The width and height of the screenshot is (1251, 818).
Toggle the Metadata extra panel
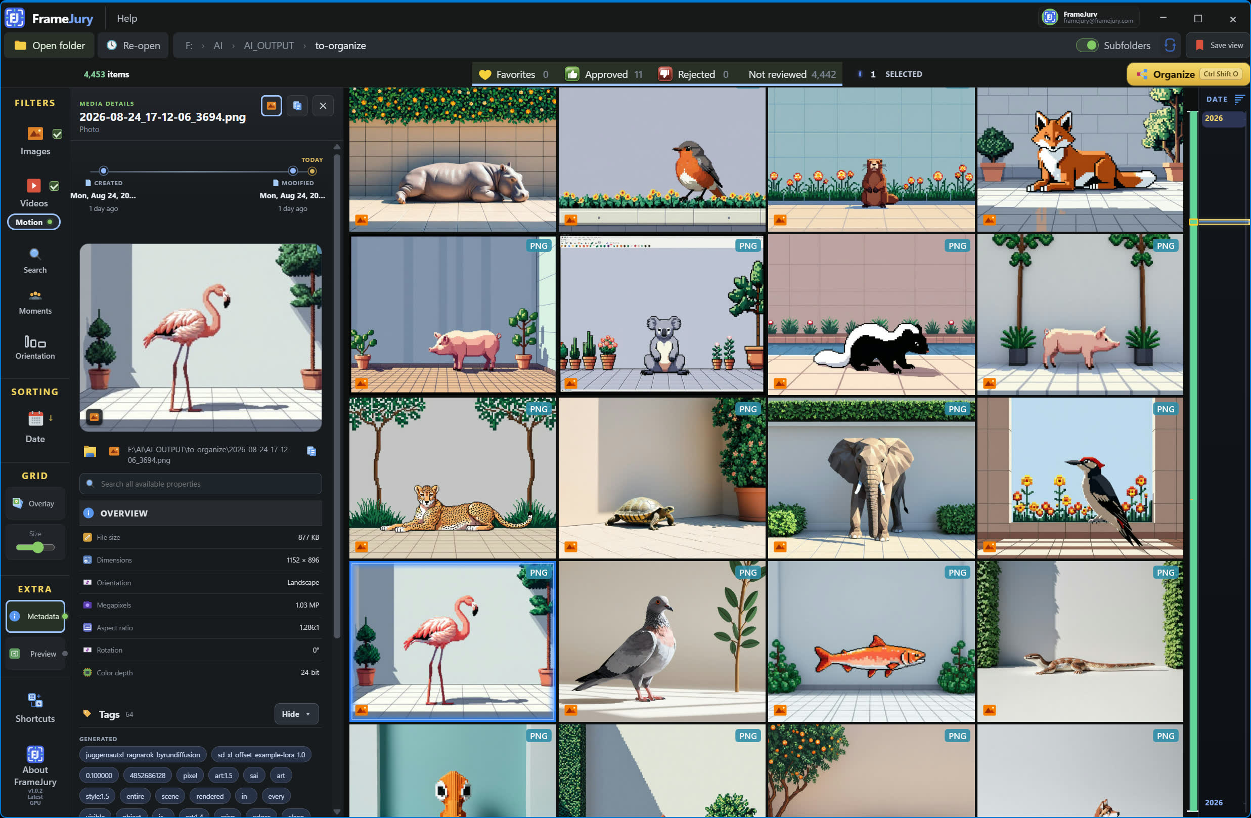pyautogui.click(x=35, y=616)
